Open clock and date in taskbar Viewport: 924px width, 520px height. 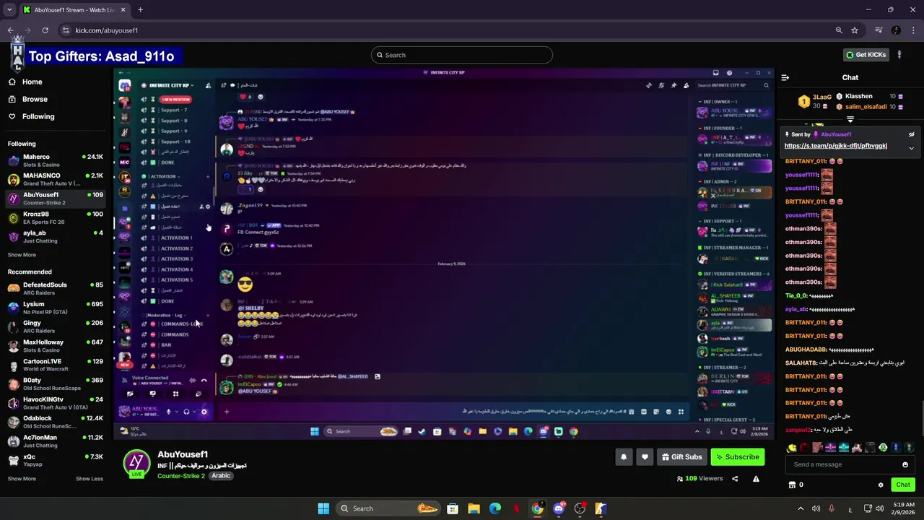[903, 508]
